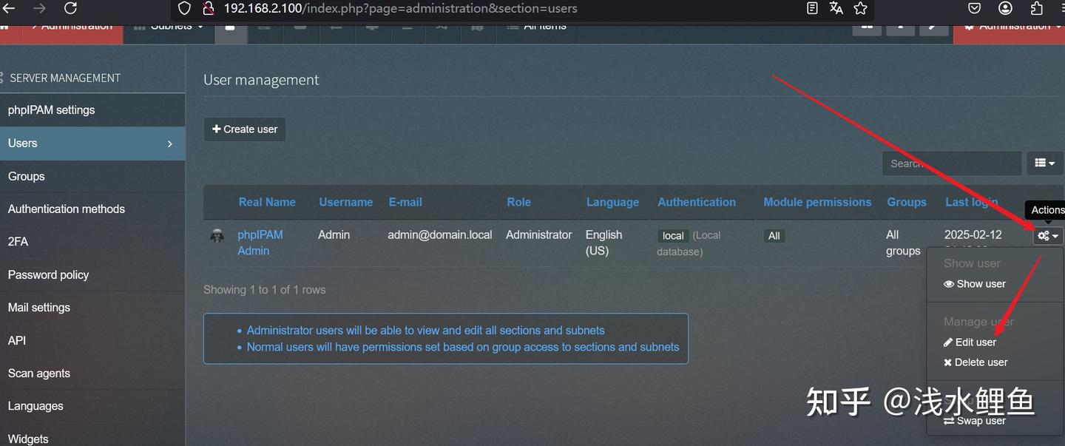1065x446 pixels.
Task: Select Delete user in the actions menu
Action: (976, 362)
